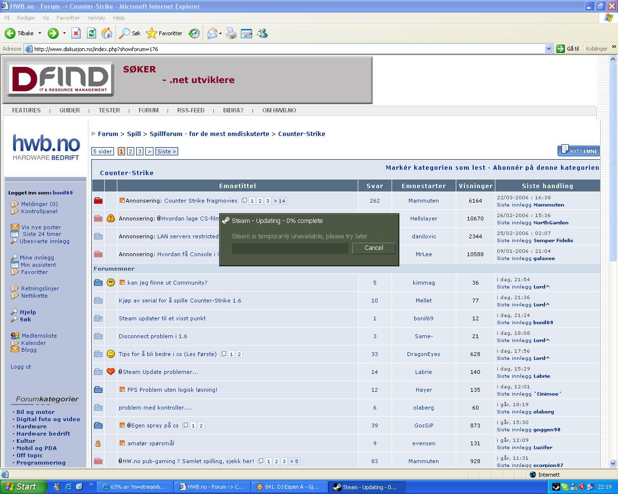Click the green Forward arrow button
The image size is (618, 494).
coord(53,33)
